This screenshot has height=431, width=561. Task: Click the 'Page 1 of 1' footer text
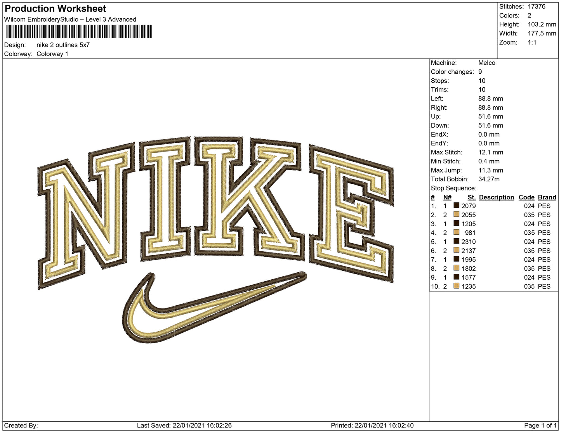click(540, 426)
